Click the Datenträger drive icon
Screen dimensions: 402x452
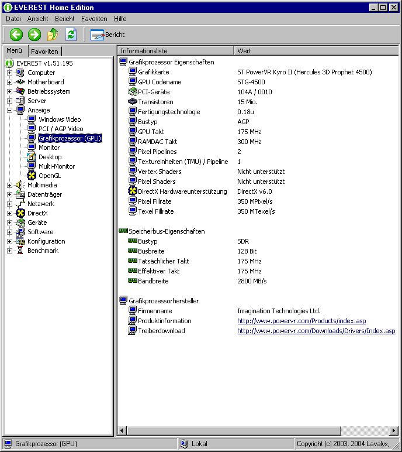click(20, 194)
